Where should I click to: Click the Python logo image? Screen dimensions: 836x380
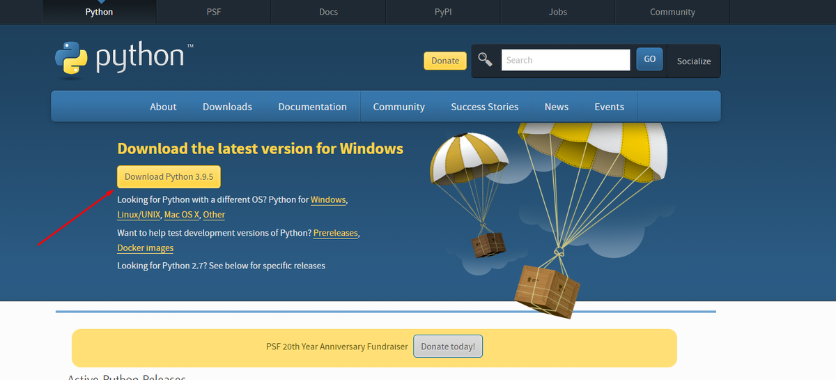pos(124,59)
